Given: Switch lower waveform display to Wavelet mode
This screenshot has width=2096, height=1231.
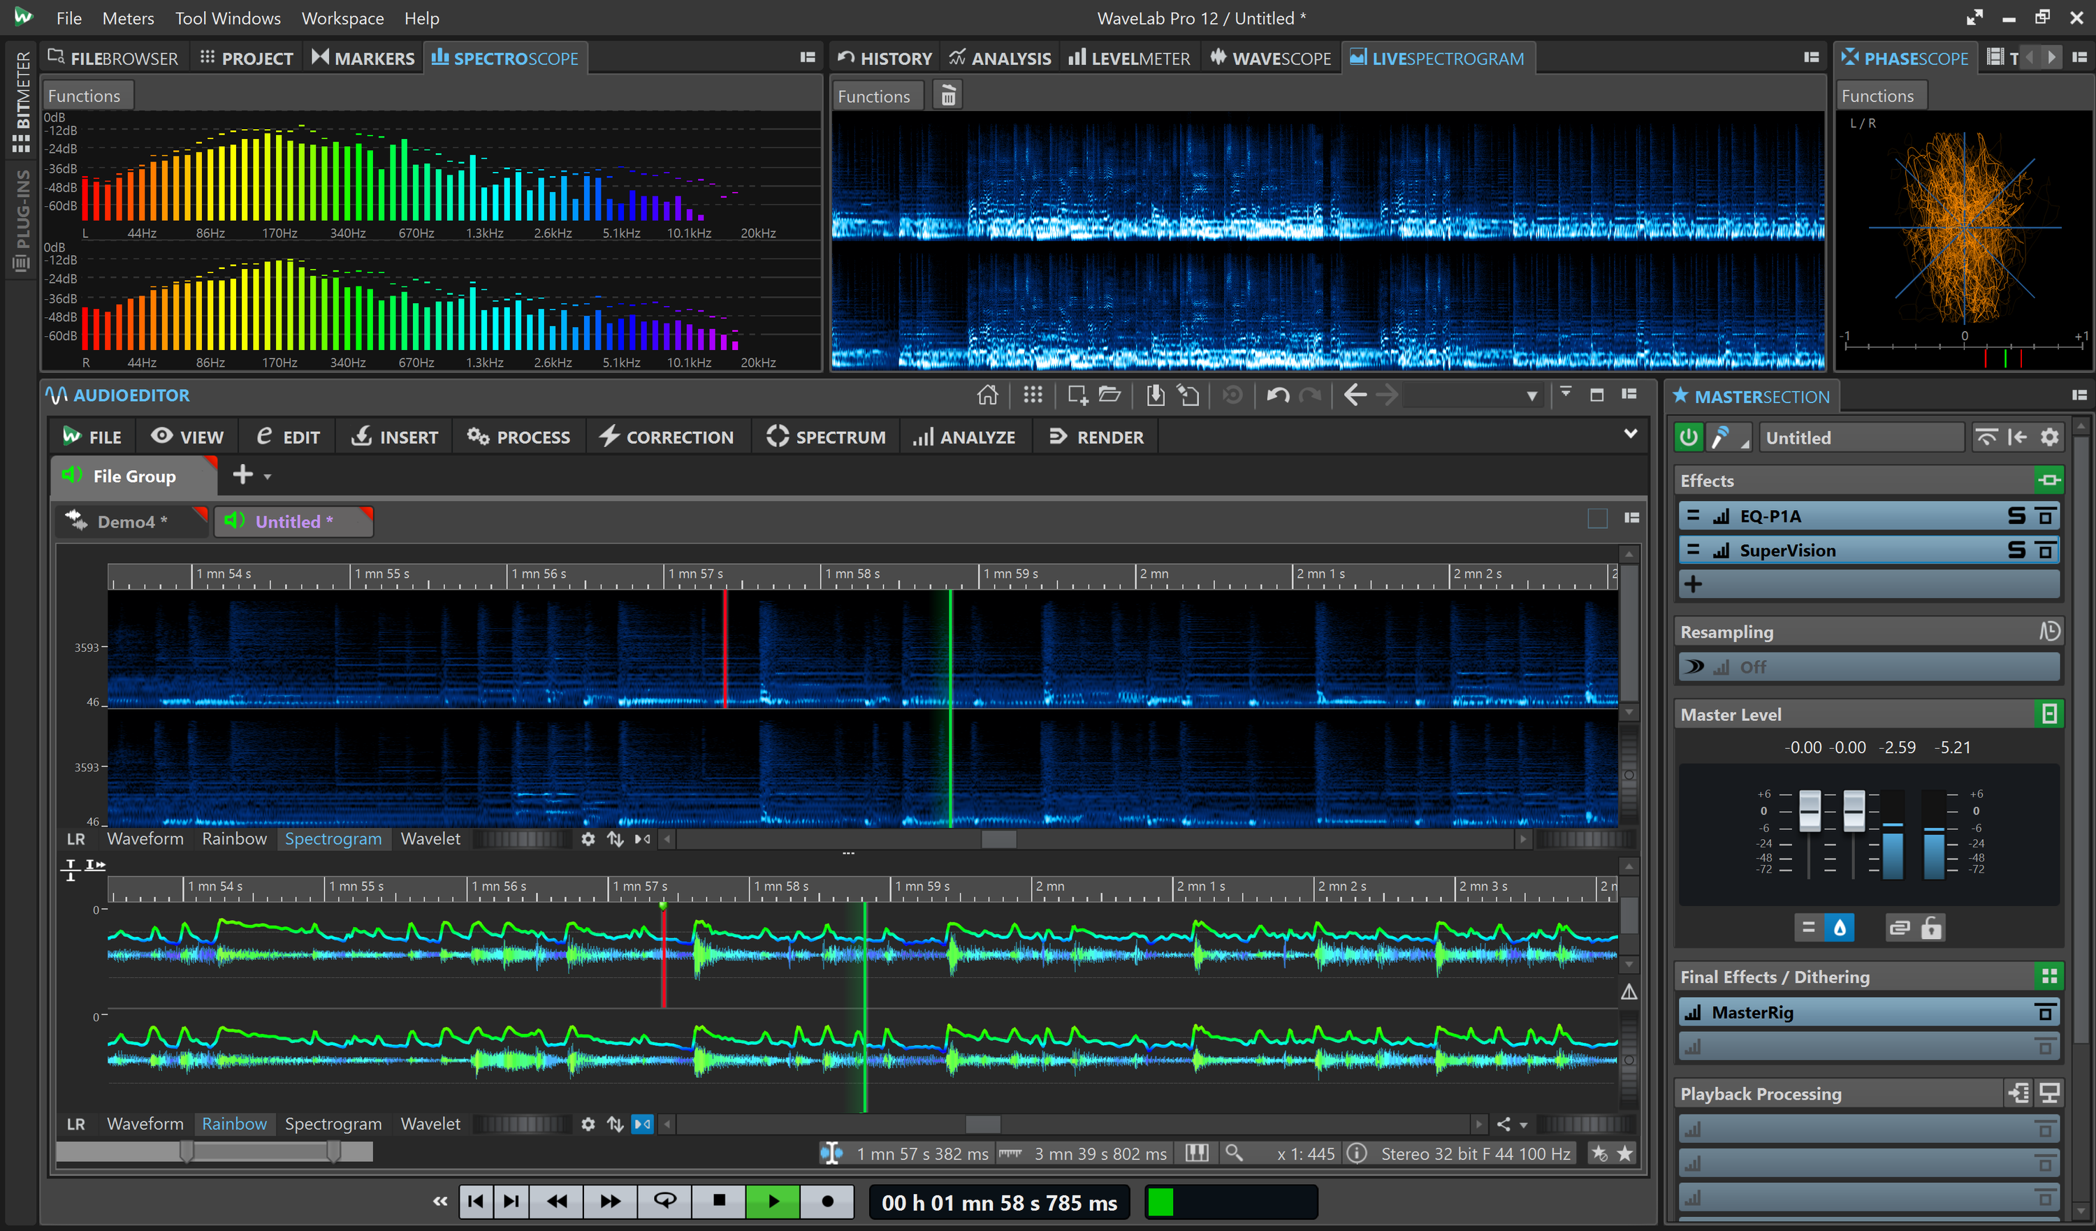Looking at the screenshot, I should tap(431, 1123).
